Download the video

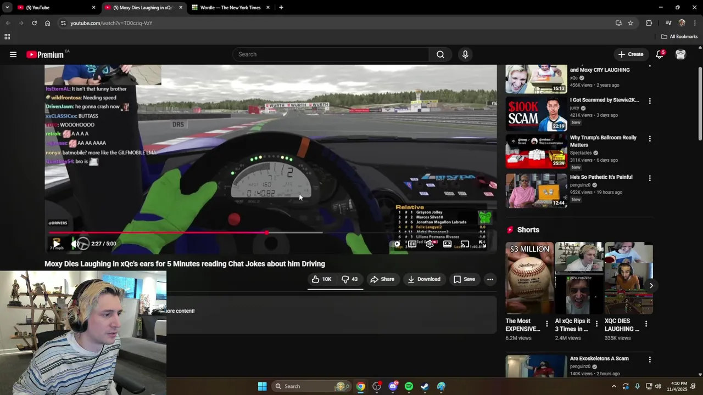[424, 279]
